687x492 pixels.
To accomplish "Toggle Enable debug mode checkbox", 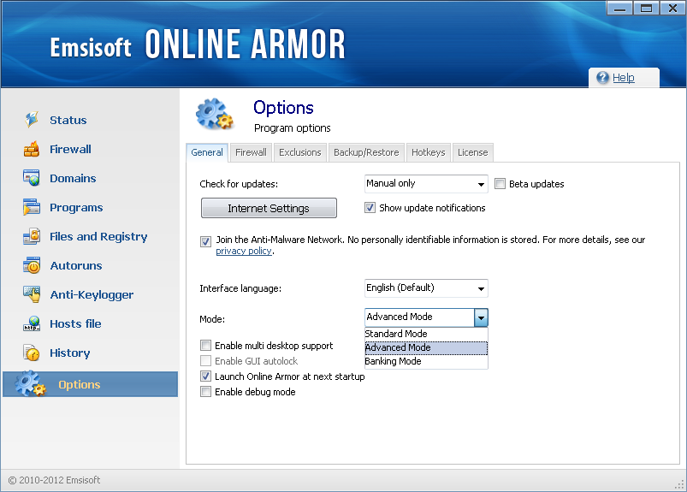I will (x=205, y=392).
